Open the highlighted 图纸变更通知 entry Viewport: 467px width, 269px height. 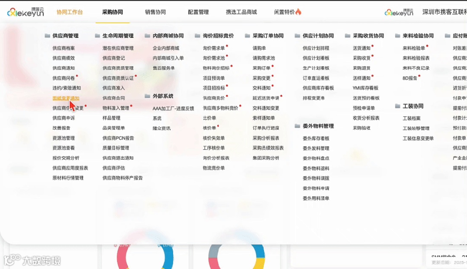click(x=66, y=98)
